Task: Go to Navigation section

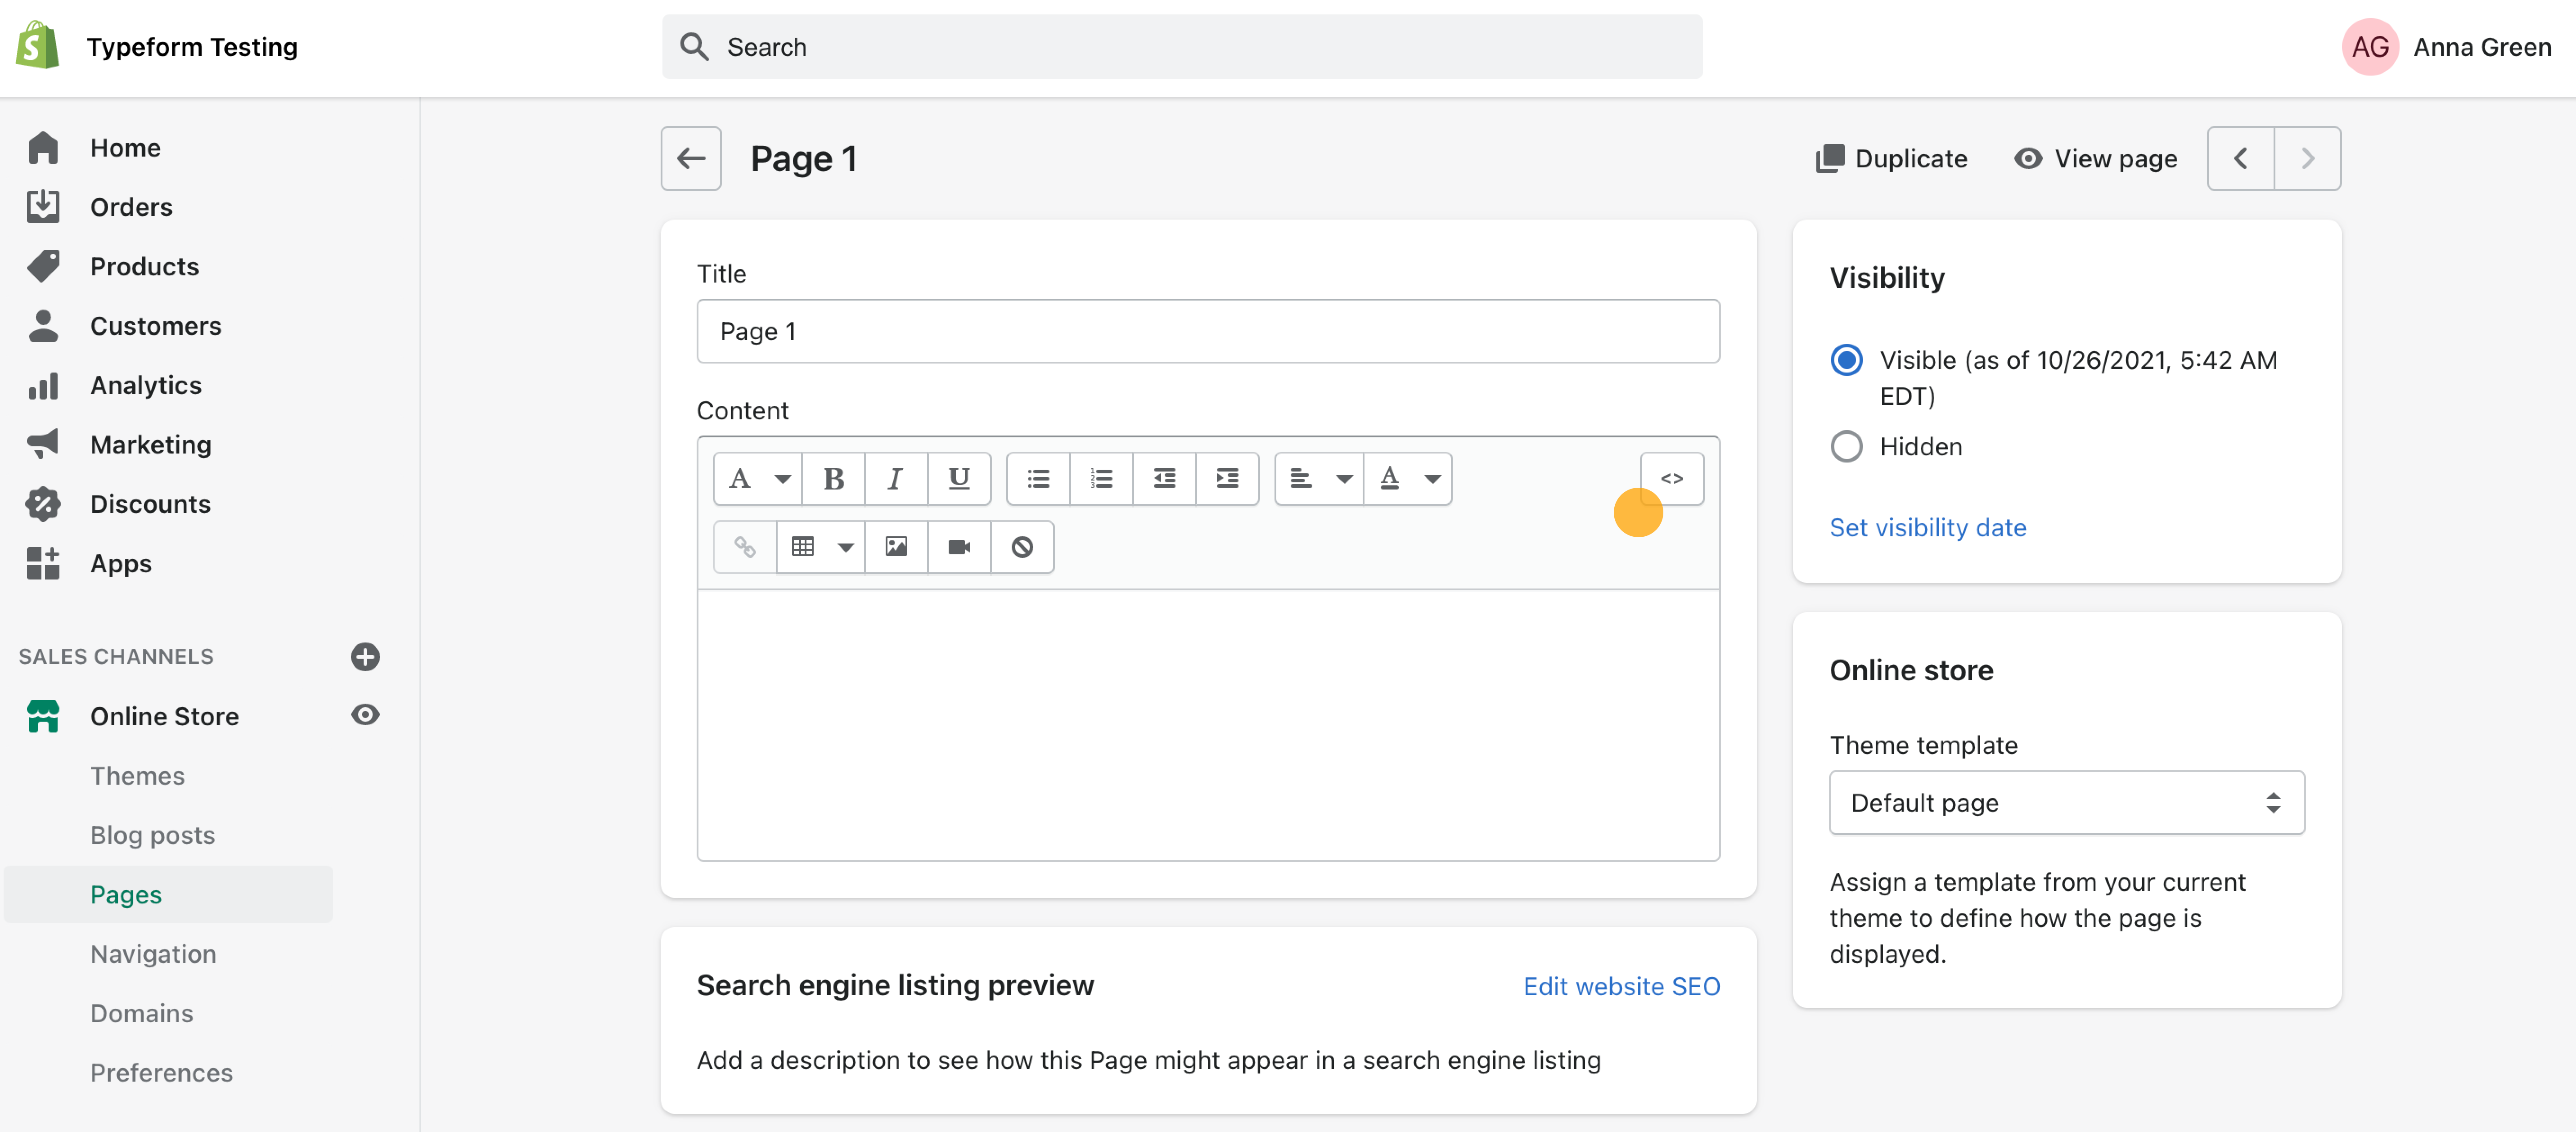Action: pyautogui.click(x=153, y=954)
